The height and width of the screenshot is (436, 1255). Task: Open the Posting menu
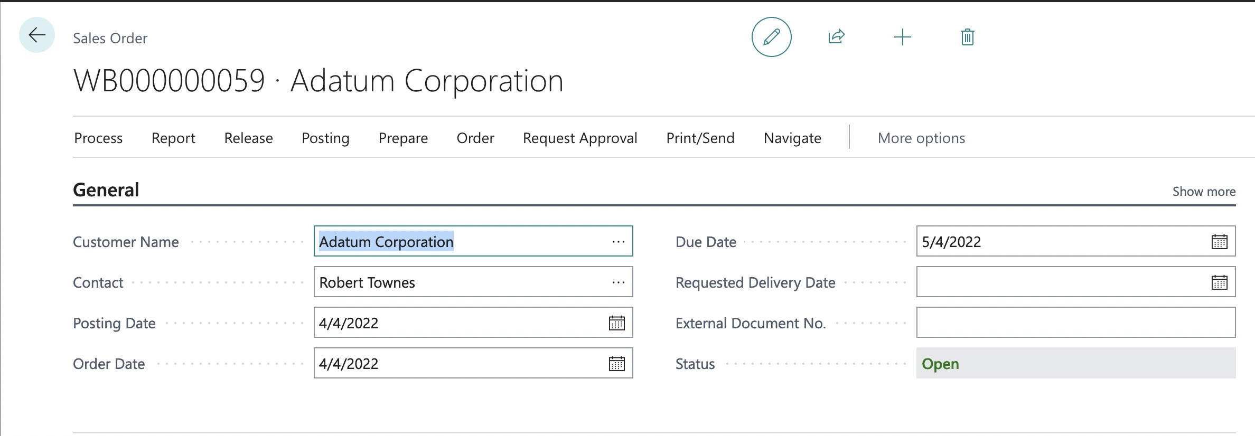coord(325,138)
